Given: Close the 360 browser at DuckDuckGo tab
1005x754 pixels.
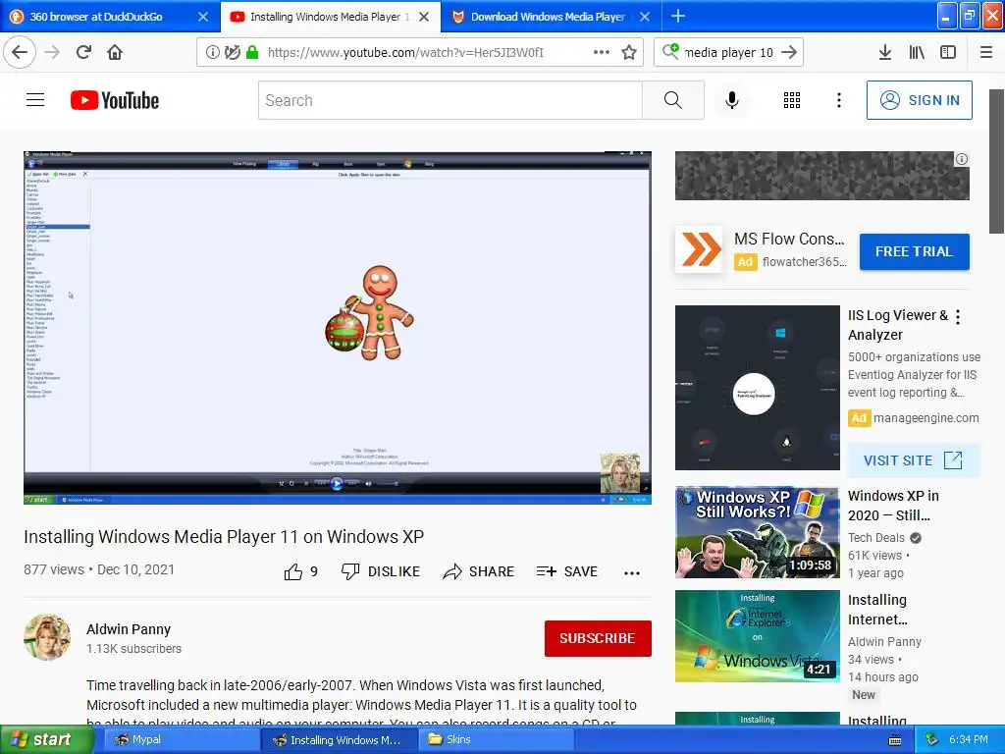Looking at the screenshot, I should pyautogui.click(x=202, y=17).
